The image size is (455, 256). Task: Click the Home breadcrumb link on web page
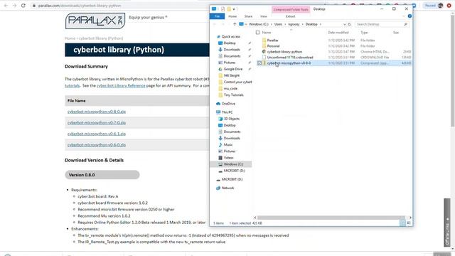click(x=70, y=38)
